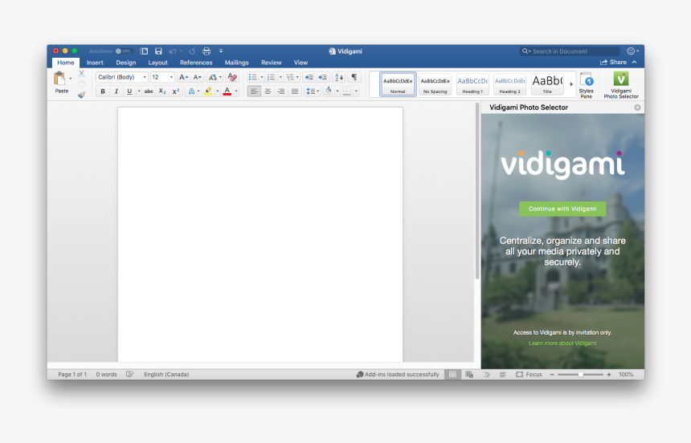Toggle Italic formatting

[x=117, y=91]
